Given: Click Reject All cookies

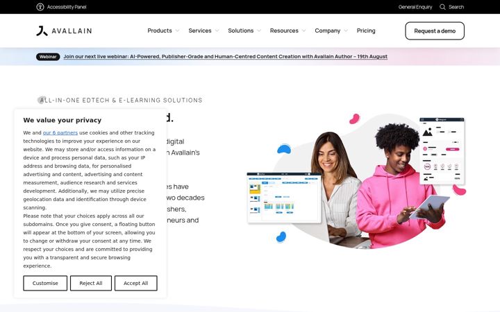Looking at the screenshot, I should pos(91,283).
